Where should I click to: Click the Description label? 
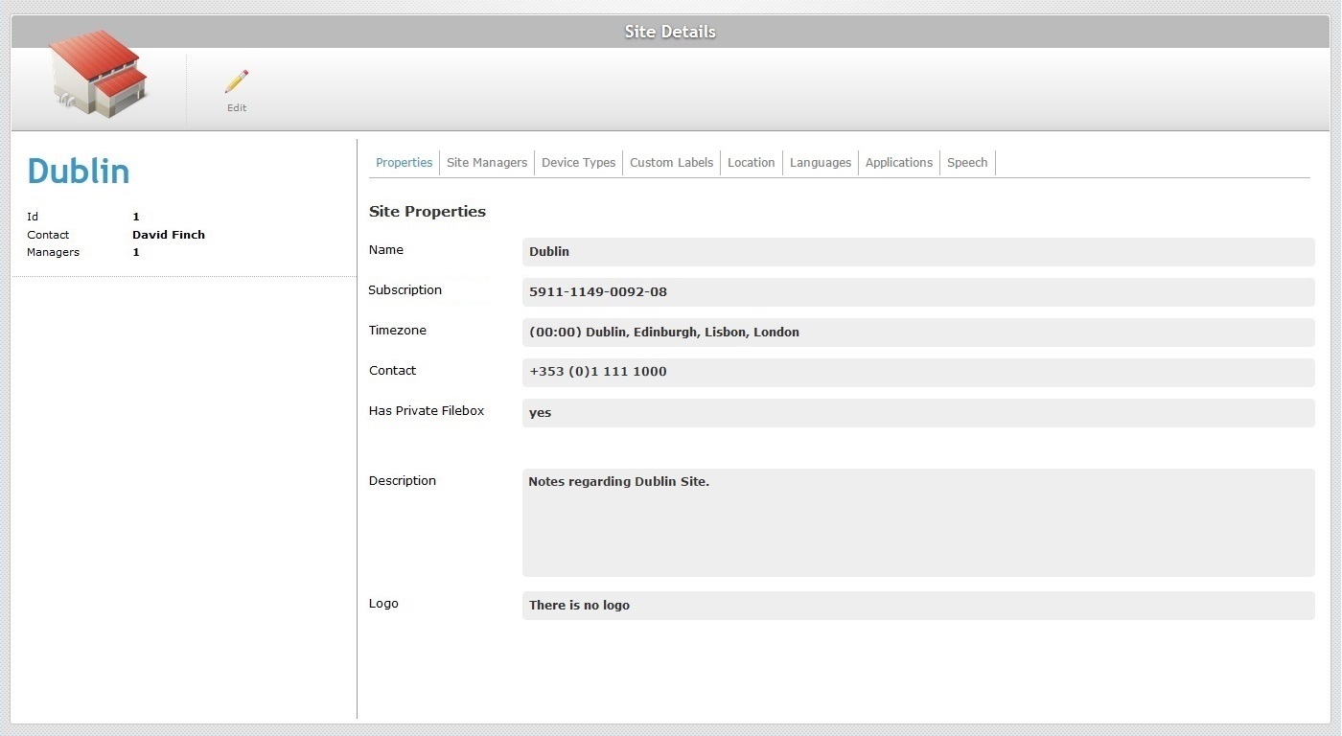tap(403, 481)
